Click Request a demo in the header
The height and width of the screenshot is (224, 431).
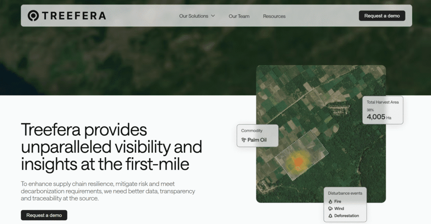(x=382, y=16)
